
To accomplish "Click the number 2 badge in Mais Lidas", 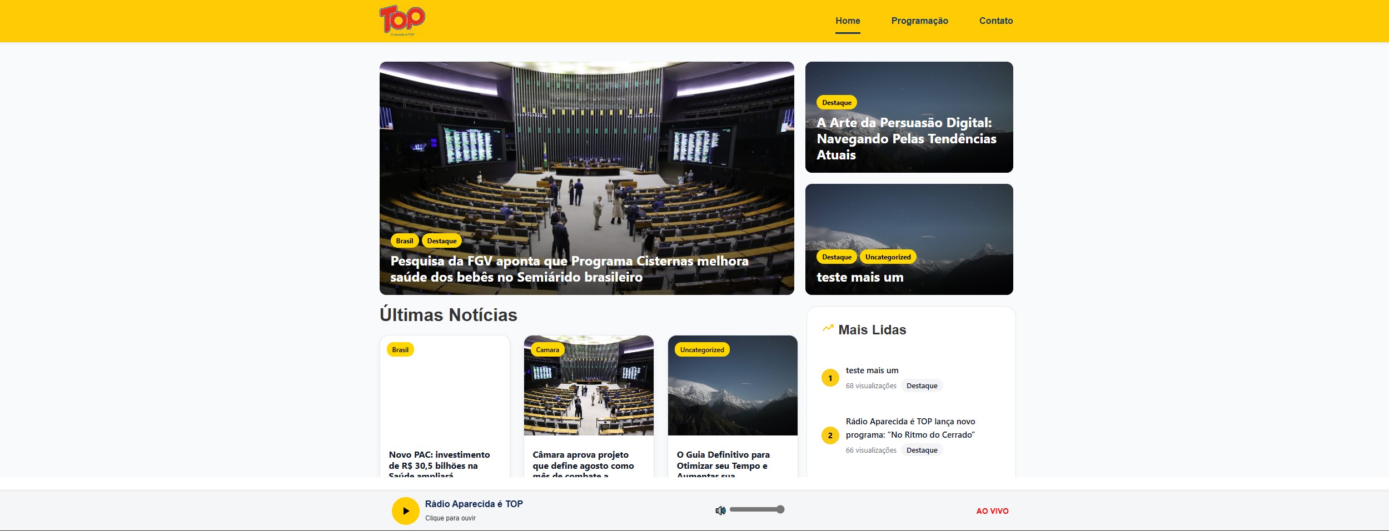I will 830,436.
